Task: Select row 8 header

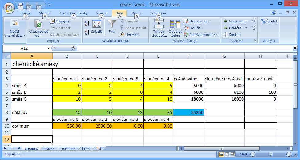Action: [7, 112]
